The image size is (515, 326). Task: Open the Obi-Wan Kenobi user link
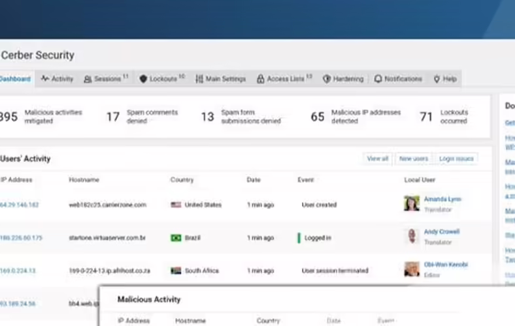pyautogui.click(x=446, y=265)
